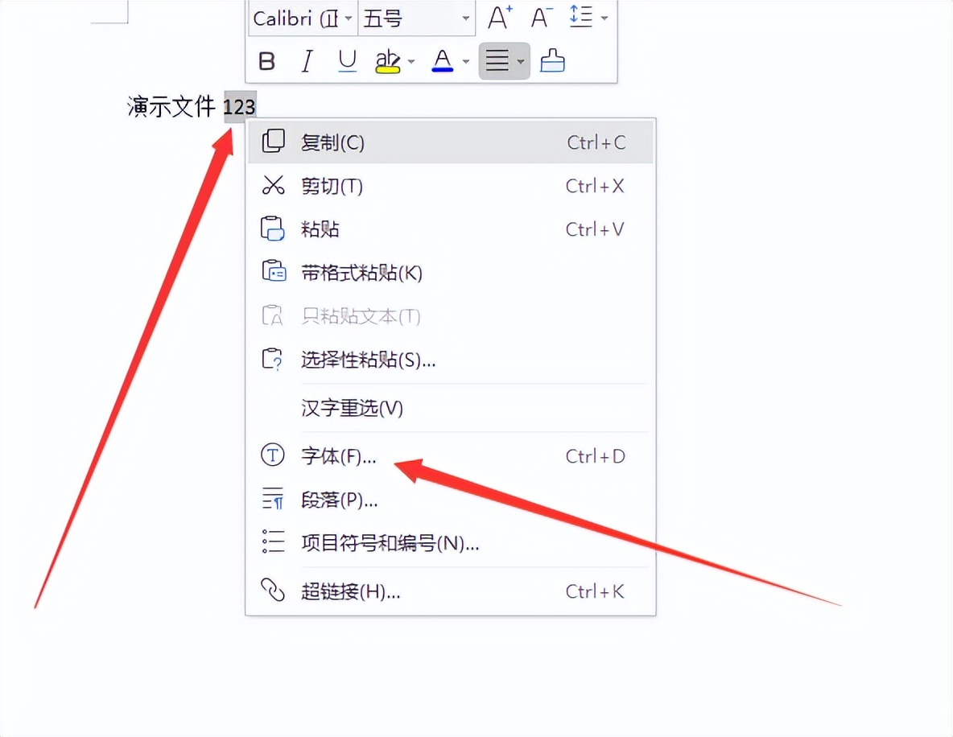
Task: Expand highlight color dropdown arrow
Action: (411, 61)
